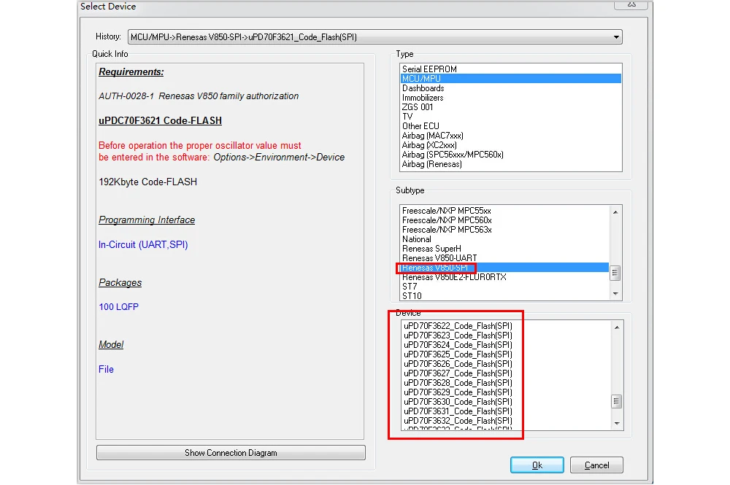Select the ST10 subtype entry
Viewport: 730px width, 485px height.
pyautogui.click(x=412, y=296)
